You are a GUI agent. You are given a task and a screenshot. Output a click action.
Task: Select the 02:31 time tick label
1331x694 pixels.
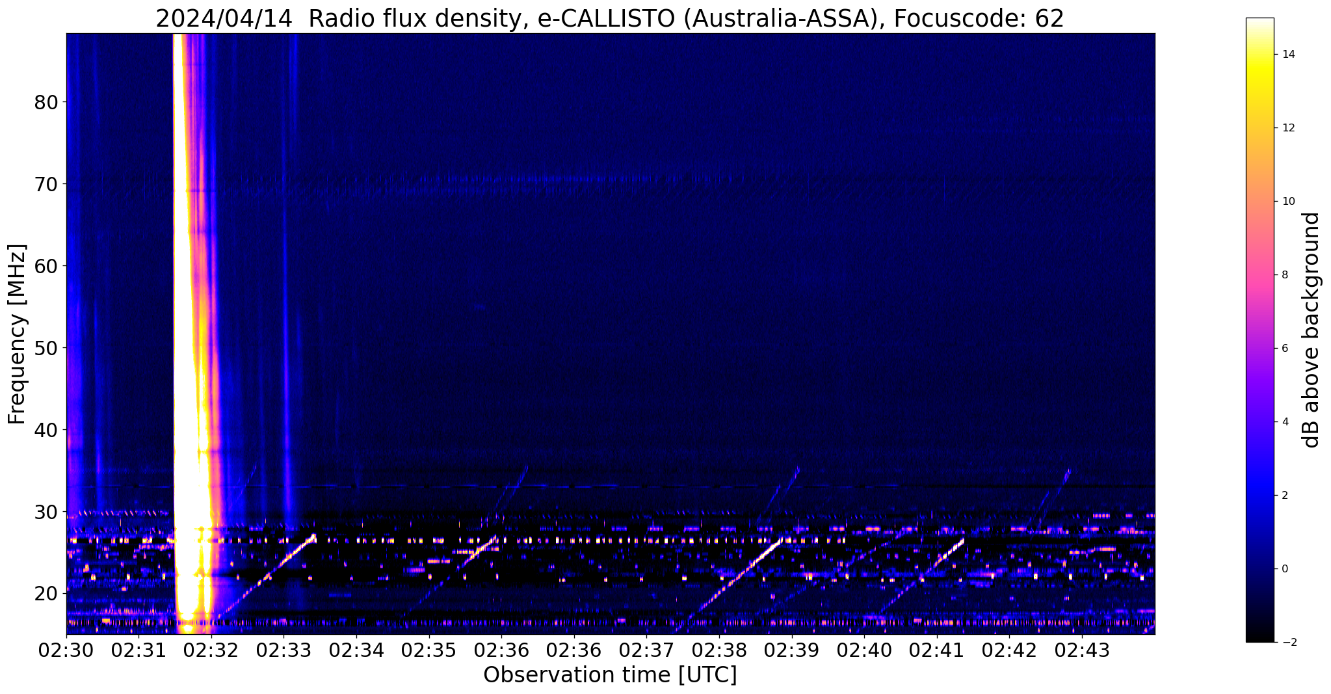pyautogui.click(x=139, y=650)
